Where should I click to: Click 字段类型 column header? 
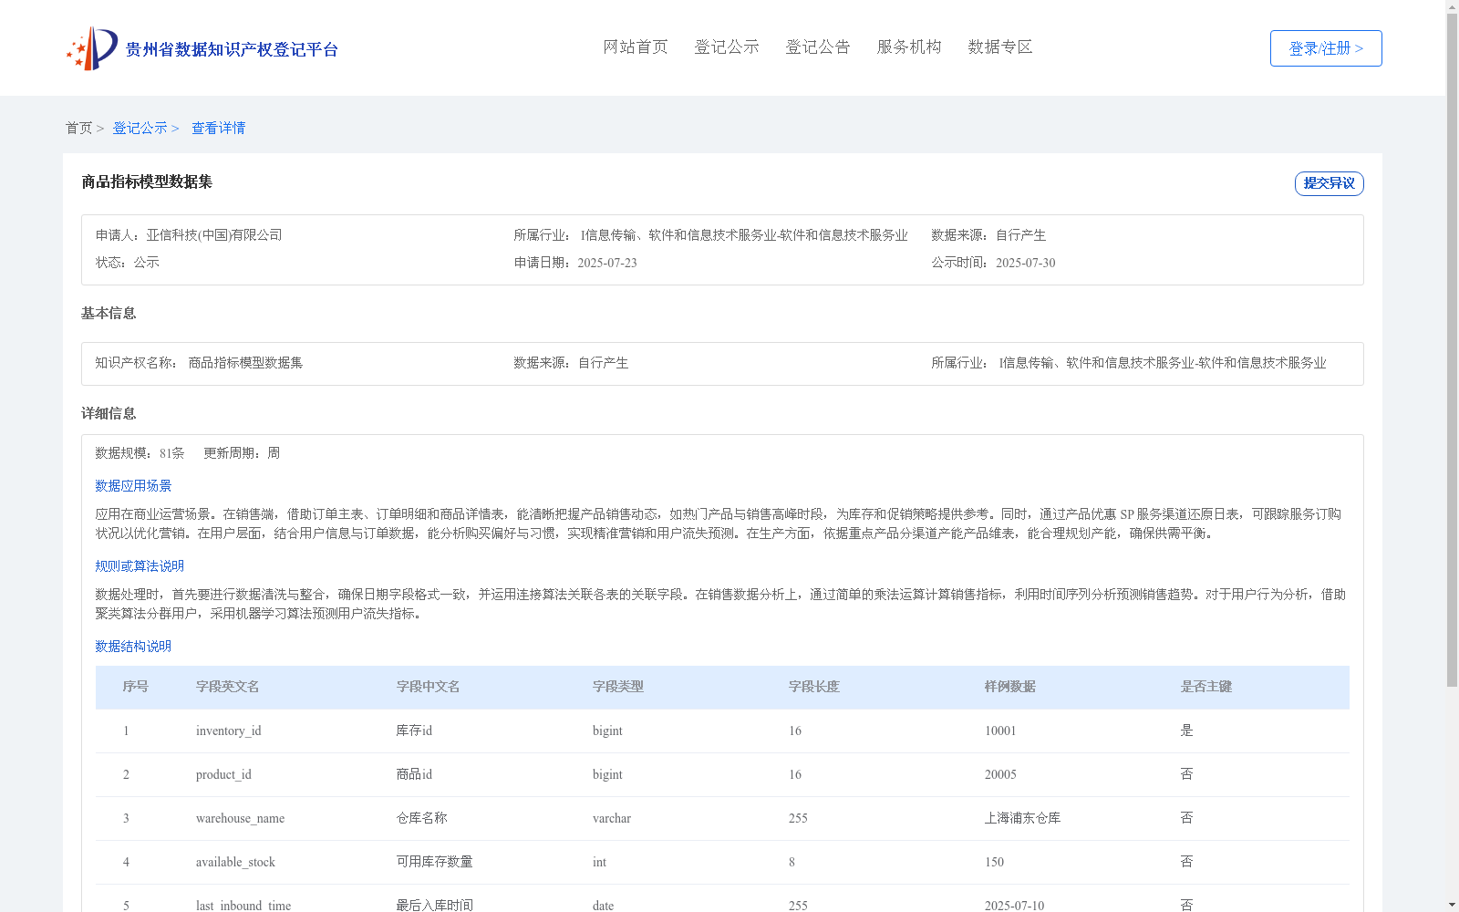[x=618, y=687]
